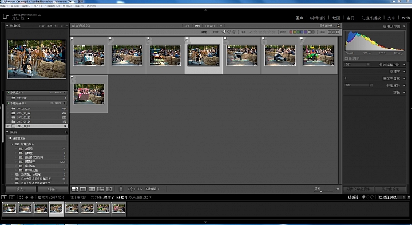Screen dimensions: 412x225
Task: Lock the library filter bar
Action: point(338,26)
